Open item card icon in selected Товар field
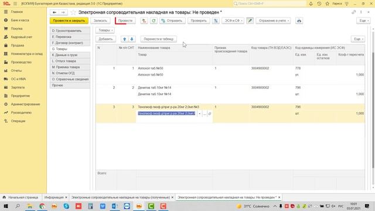 click(x=210, y=114)
